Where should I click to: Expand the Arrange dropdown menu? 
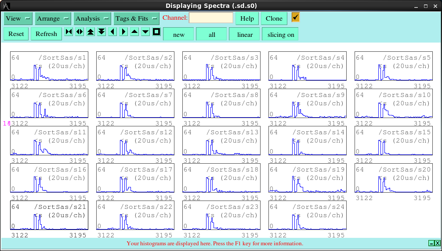click(x=54, y=18)
